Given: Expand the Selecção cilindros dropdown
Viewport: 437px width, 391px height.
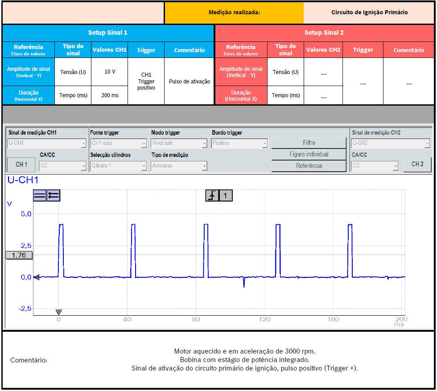Looking at the screenshot, I should (x=118, y=166).
